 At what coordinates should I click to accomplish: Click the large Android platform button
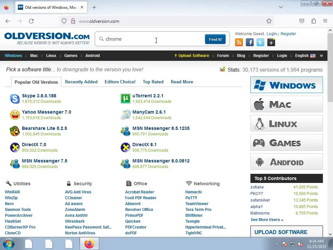pyautogui.click(x=286, y=162)
